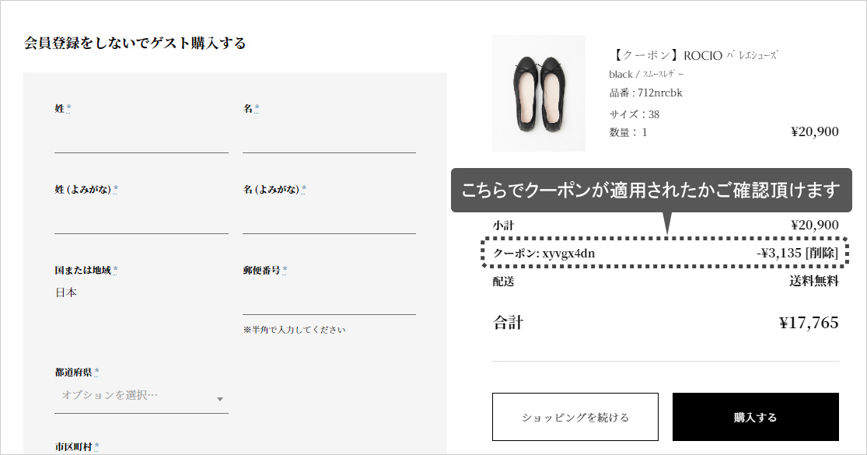
Task: Click the prefecture dropdown arrow icon
Action: point(220,398)
